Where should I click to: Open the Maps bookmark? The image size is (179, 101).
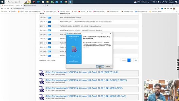pyautogui.click(x=89, y=12)
